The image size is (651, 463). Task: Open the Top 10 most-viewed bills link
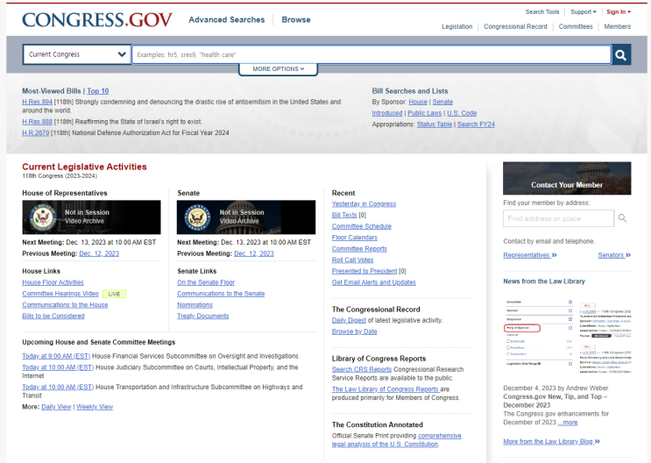(97, 91)
